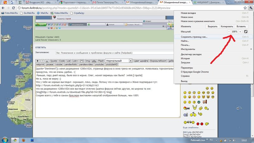Increase zoom with the plus button

point(240,32)
